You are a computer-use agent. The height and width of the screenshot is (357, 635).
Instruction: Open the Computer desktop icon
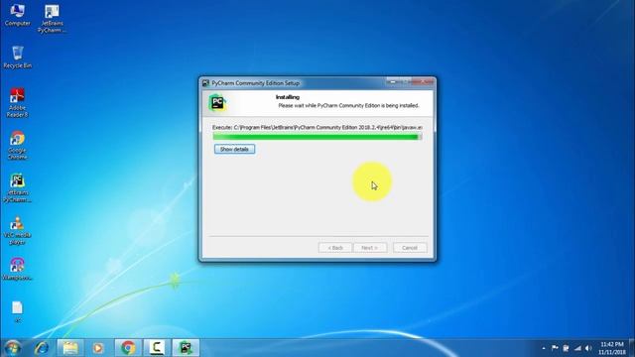[x=18, y=16]
